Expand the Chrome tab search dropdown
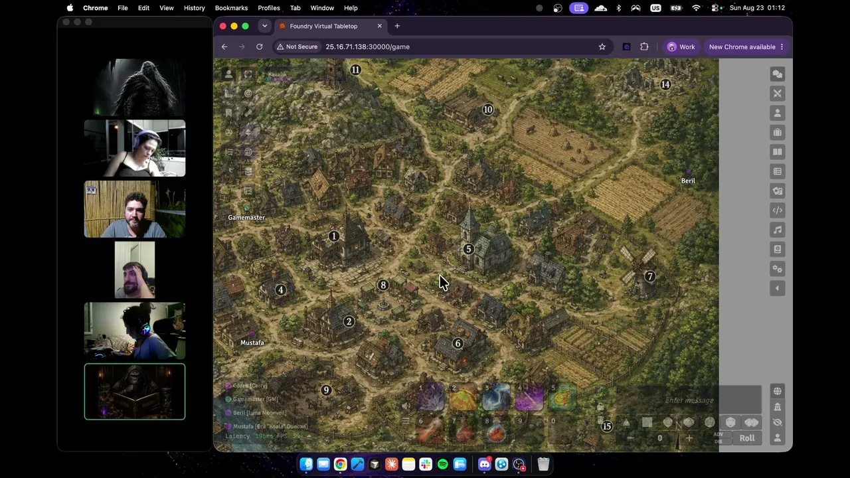 pyautogui.click(x=264, y=26)
